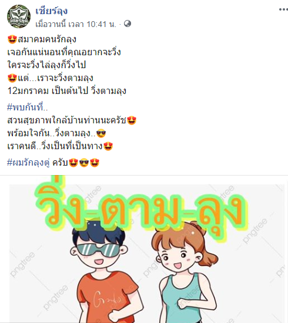Click heart-eyes emoji after วิ่งเป็นที่เป็นทาง
The width and height of the screenshot is (288, 323).
[108, 146]
